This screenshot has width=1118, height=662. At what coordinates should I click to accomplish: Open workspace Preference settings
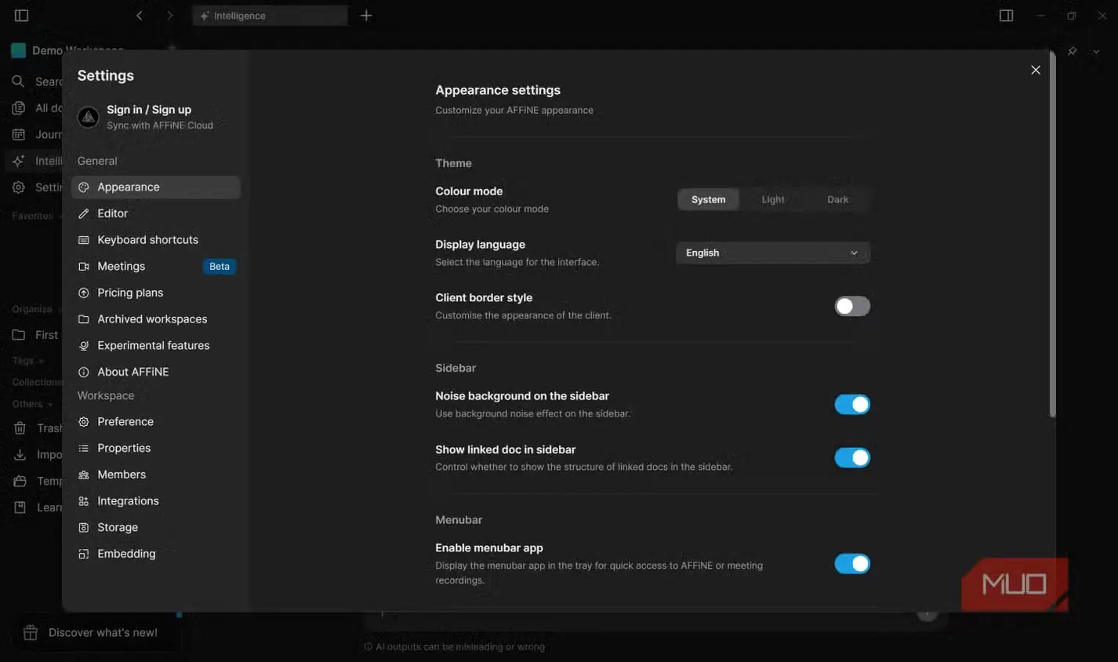156,422
